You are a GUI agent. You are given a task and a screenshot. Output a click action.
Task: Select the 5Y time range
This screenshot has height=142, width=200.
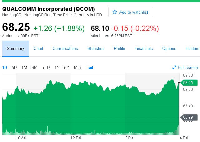66,67
